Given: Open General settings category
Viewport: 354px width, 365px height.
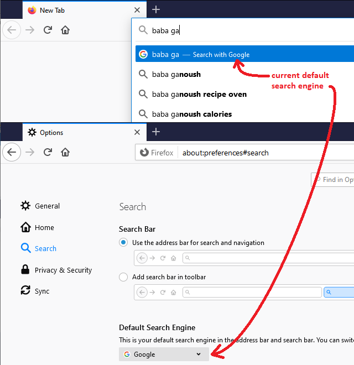Looking at the screenshot, I should (40, 206).
